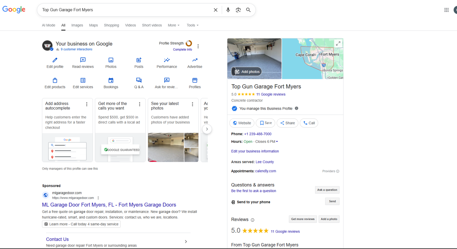
Task: Click the Bookings calendar icon
Action: tap(111, 80)
